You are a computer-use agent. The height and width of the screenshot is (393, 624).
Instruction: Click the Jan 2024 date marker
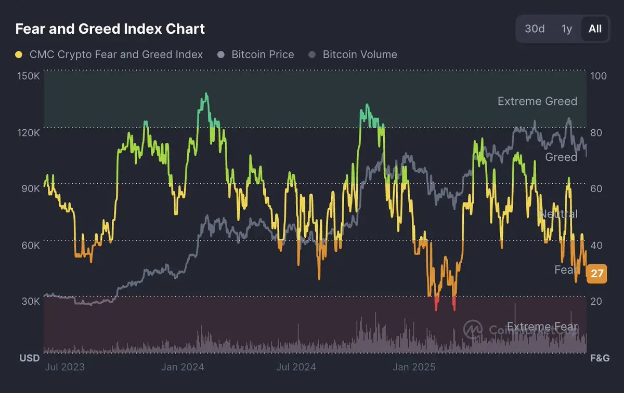[183, 367]
